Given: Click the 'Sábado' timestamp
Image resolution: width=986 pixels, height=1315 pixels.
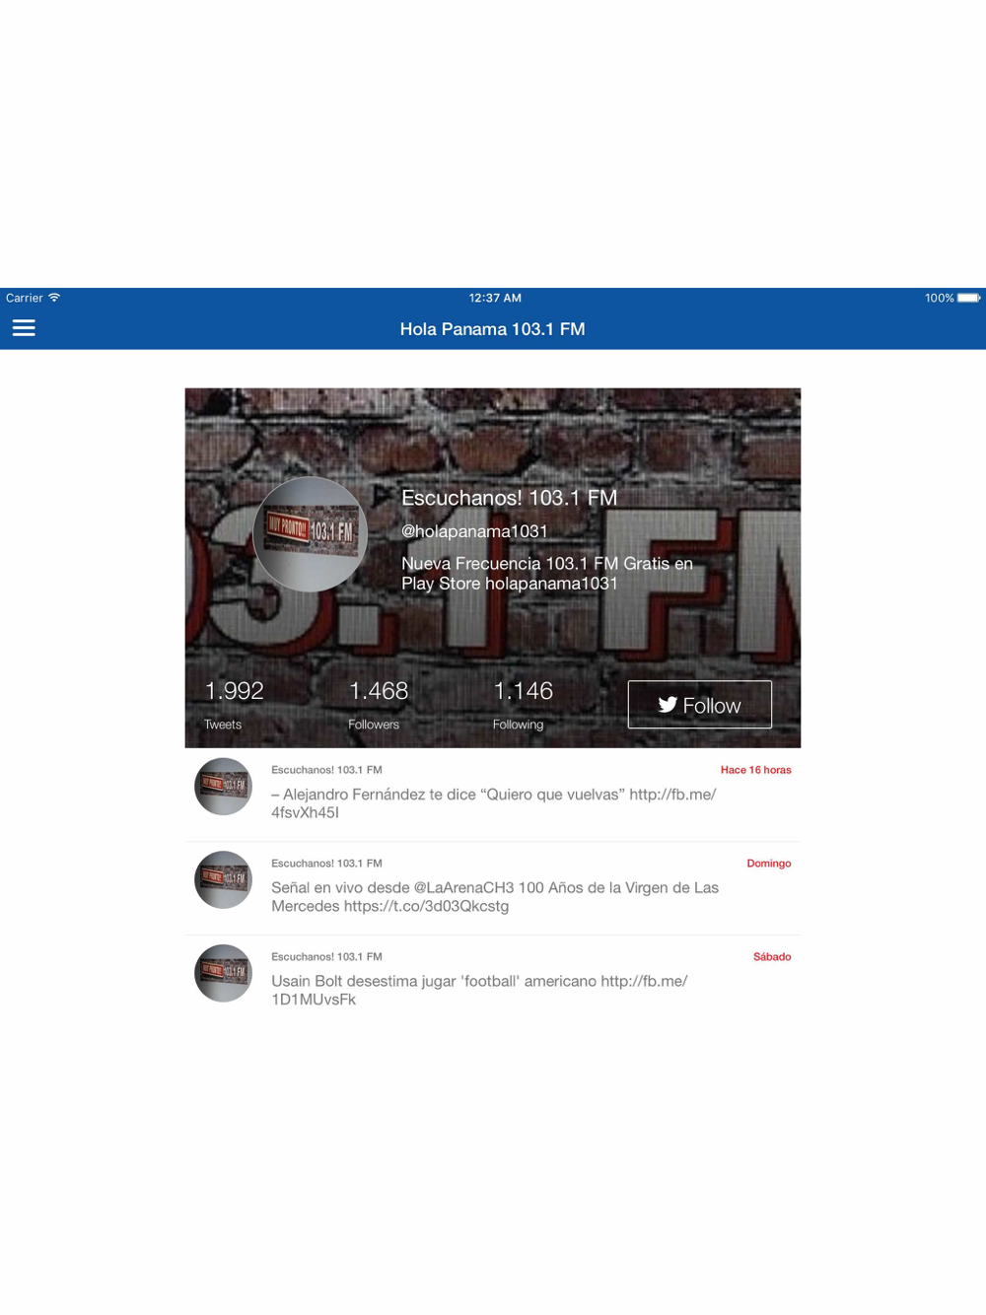Looking at the screenshot, I should point(772,957).
